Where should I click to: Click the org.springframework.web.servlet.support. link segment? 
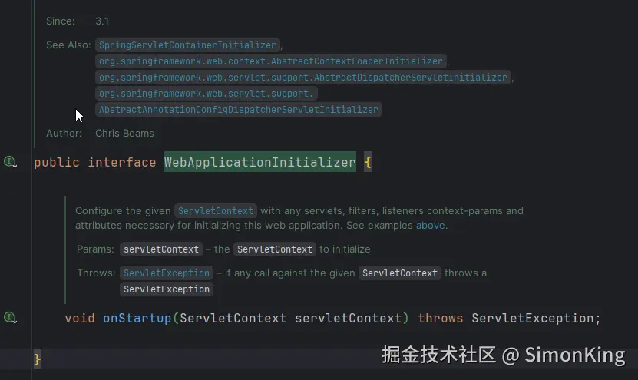coord(207,94)
